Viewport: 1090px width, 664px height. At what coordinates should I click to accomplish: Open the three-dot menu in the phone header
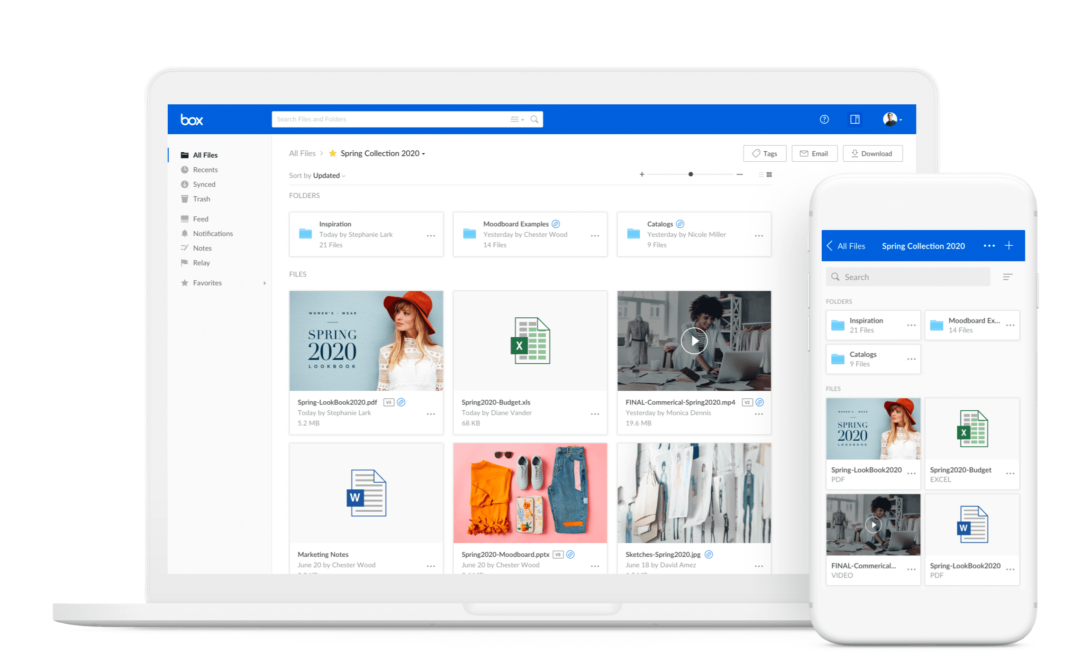tap(989, 246)
